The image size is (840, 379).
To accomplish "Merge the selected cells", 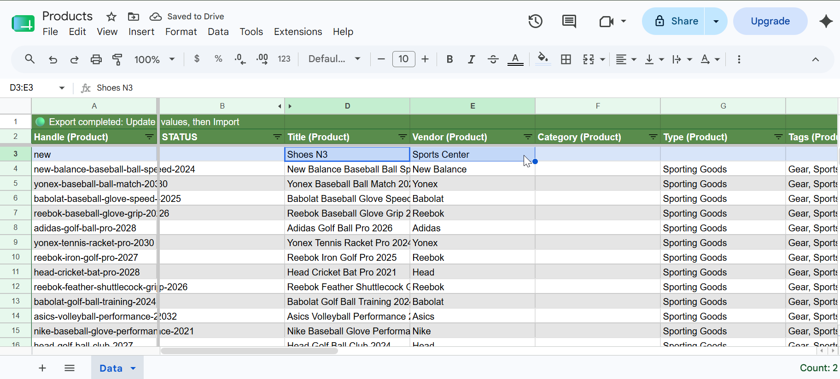I will click(588, 59).
